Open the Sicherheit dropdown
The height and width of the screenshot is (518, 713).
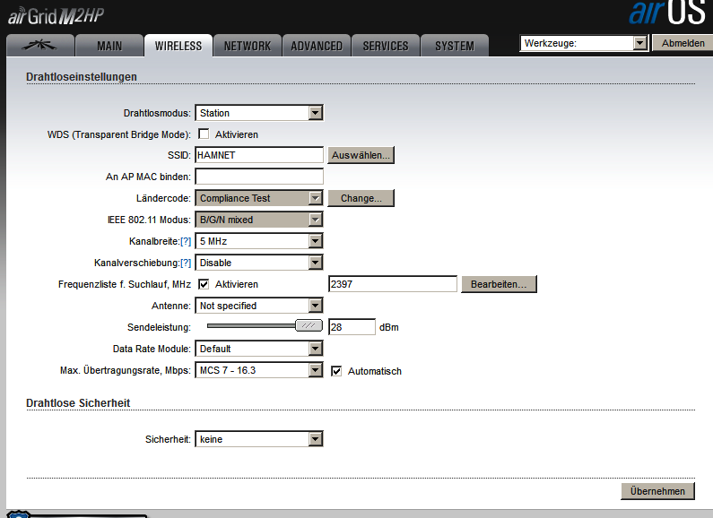258,439
